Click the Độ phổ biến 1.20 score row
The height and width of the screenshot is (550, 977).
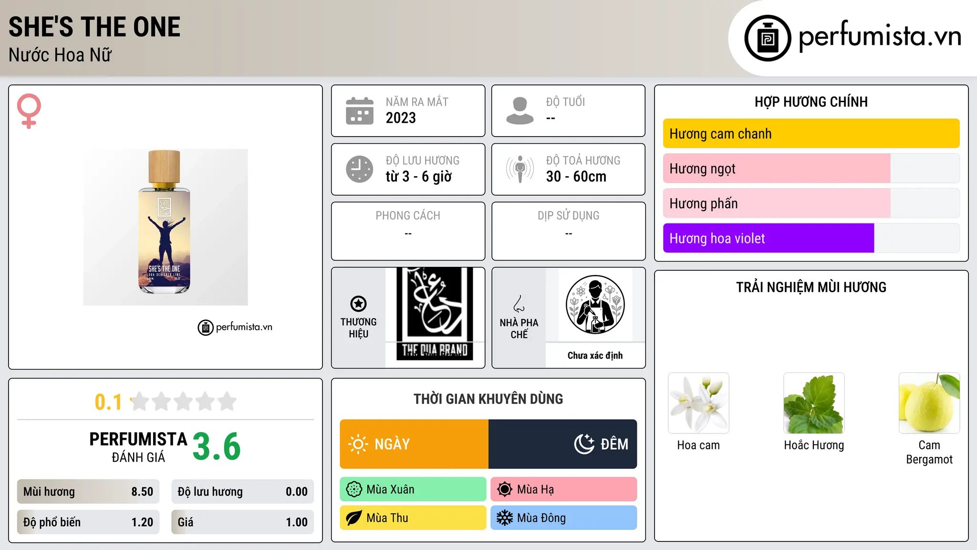88,522
